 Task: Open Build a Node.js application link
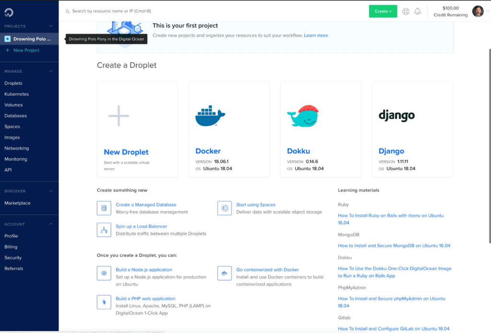point(144,270)
